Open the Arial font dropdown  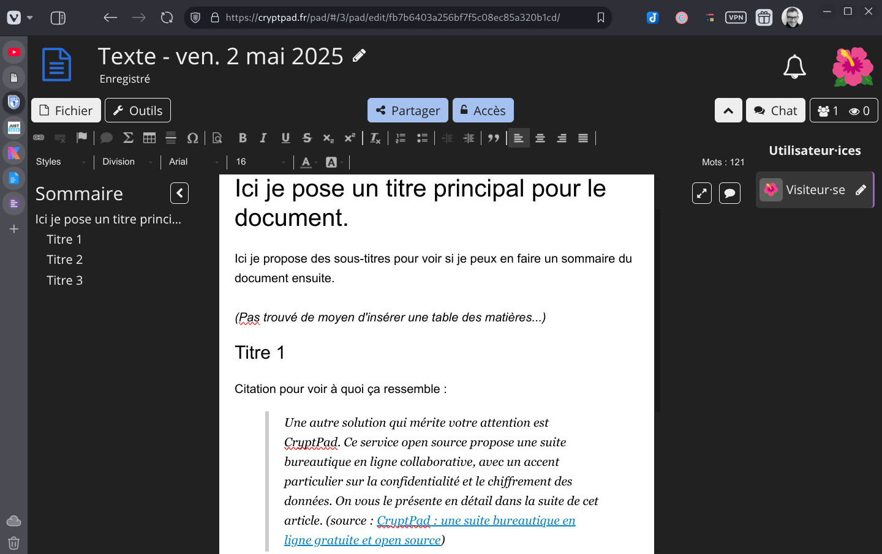tap(193, 162)
